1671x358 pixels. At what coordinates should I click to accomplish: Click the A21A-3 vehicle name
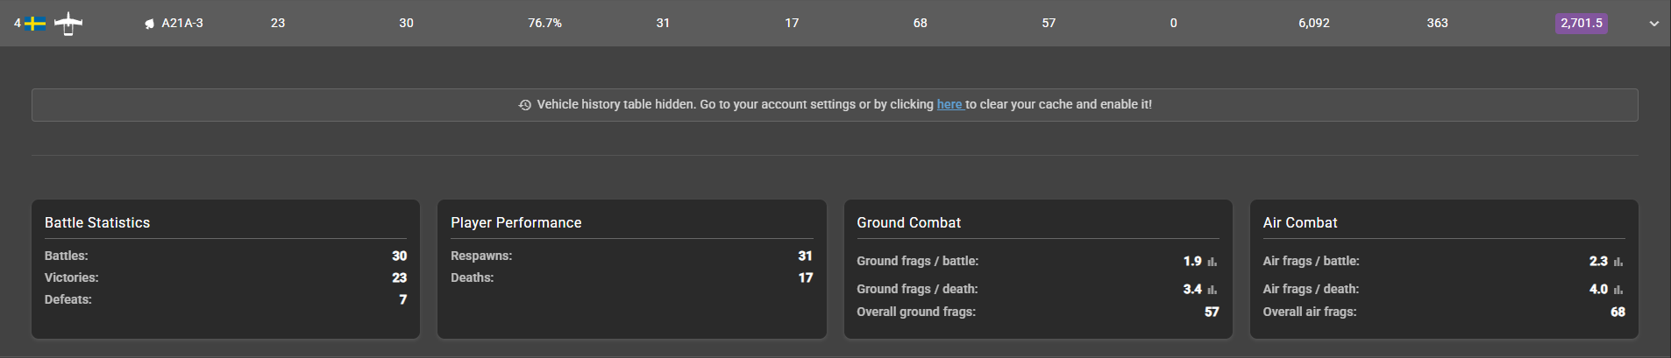coord(182,23)
